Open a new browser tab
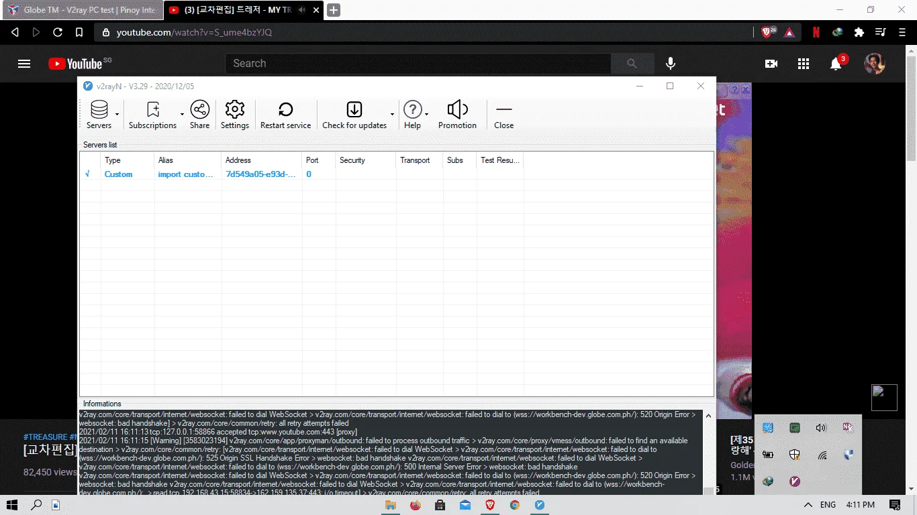Image resolution: width=917 pixels, height=515 pixels. coord(334,10)
